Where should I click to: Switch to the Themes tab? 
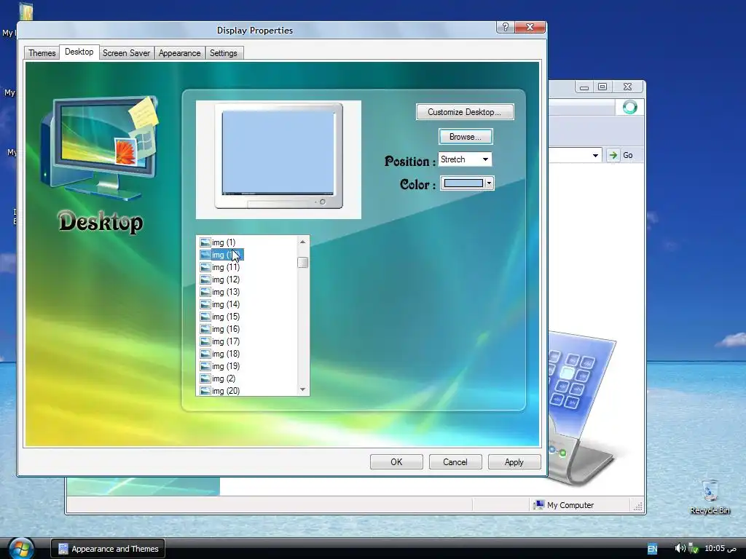point(42,52)
